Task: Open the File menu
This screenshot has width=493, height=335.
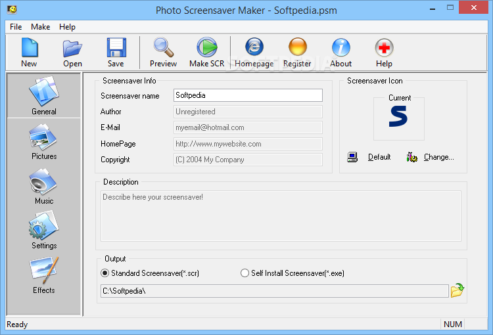Action: tap(16, 27)
